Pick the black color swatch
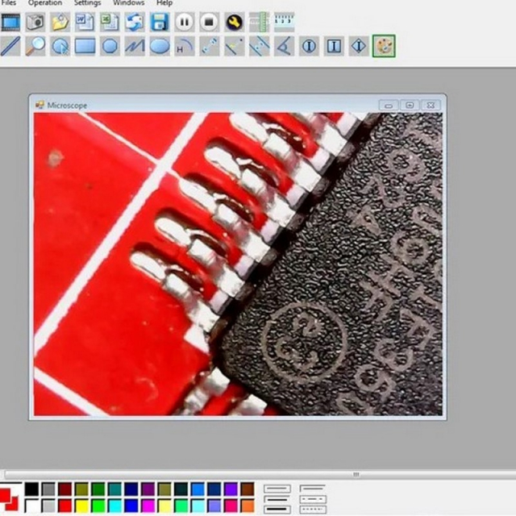This screenshot has width=516, height=516. 31,489
